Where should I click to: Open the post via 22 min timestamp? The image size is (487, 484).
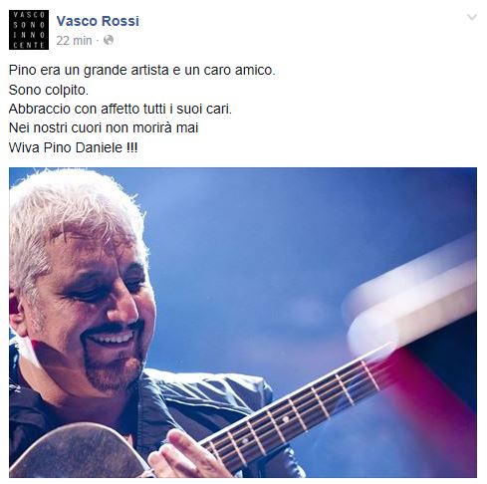pyautogui.click(x=74, y=41)
